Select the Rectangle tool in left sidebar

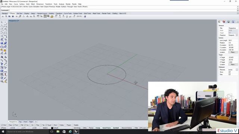pyautogui.click(x=5, y=33)
